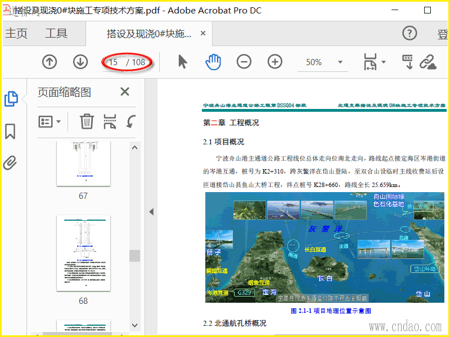
Task: Click the scrolling mode download icon
Action: [x=407, y=62]
